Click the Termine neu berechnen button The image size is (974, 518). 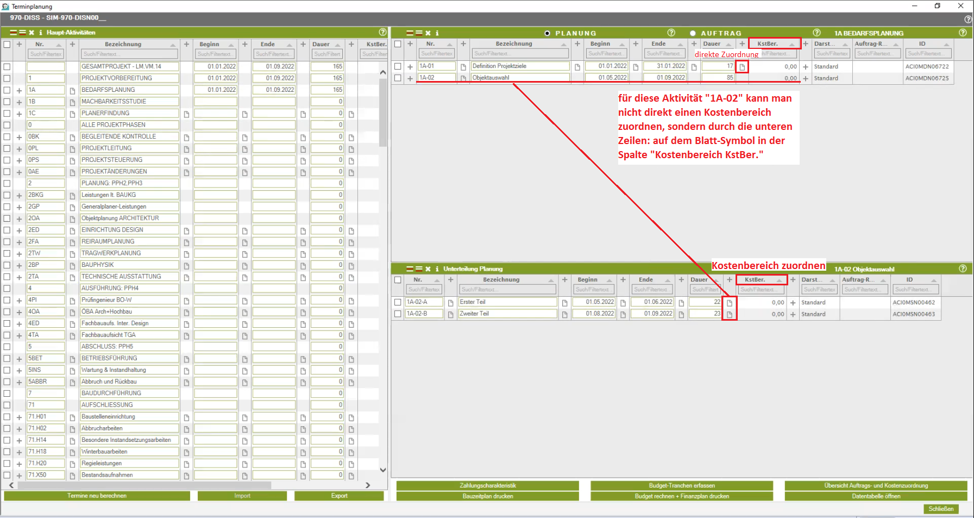click(97, 496)
